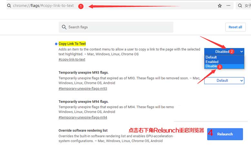Click into the Search flags field

[116, 27]
